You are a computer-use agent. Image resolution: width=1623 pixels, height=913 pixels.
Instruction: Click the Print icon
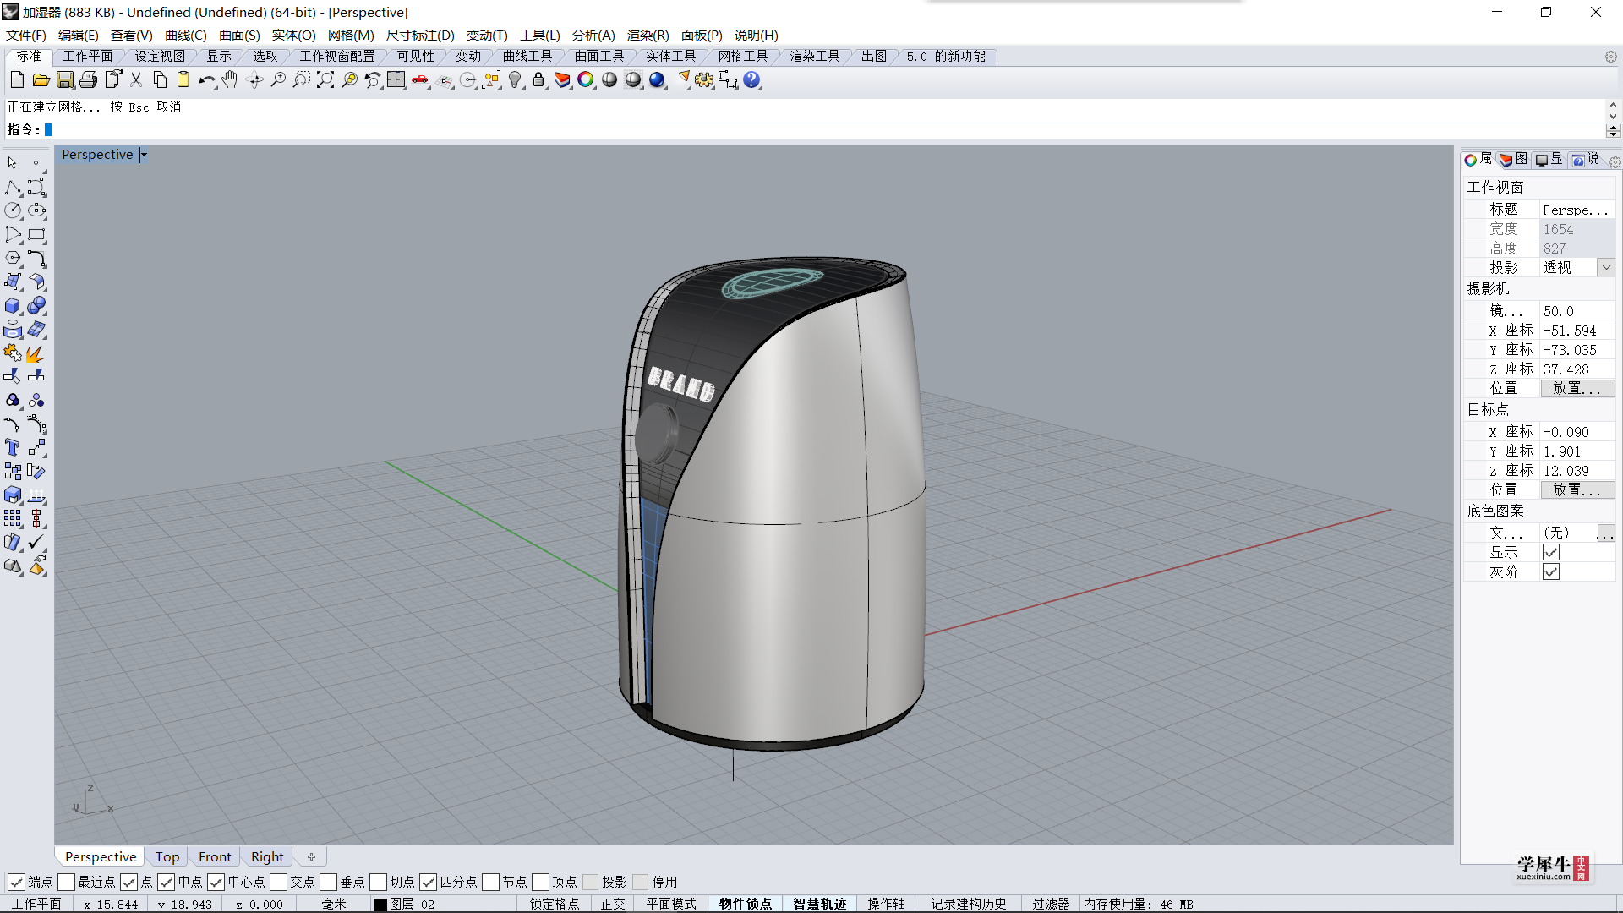pos(88,80)
